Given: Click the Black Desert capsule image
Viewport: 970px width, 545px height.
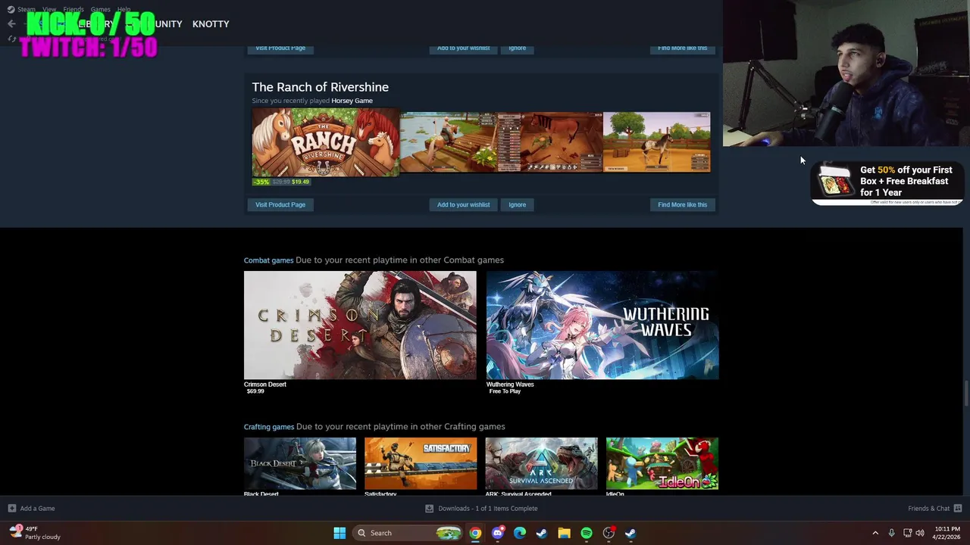Looking at the screenshot, I should tap(300, 463).
